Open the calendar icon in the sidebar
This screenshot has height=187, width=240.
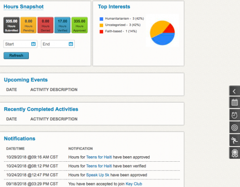click(234, 102)
